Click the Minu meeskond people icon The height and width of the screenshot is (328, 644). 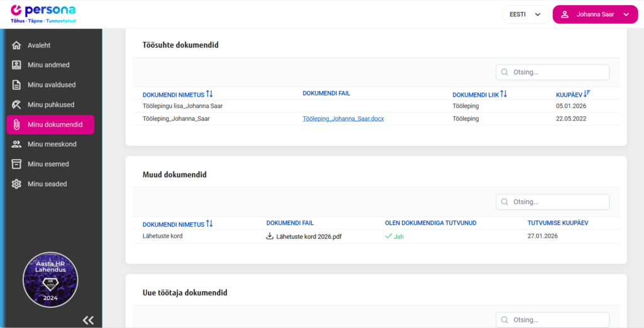coord(17,145)
